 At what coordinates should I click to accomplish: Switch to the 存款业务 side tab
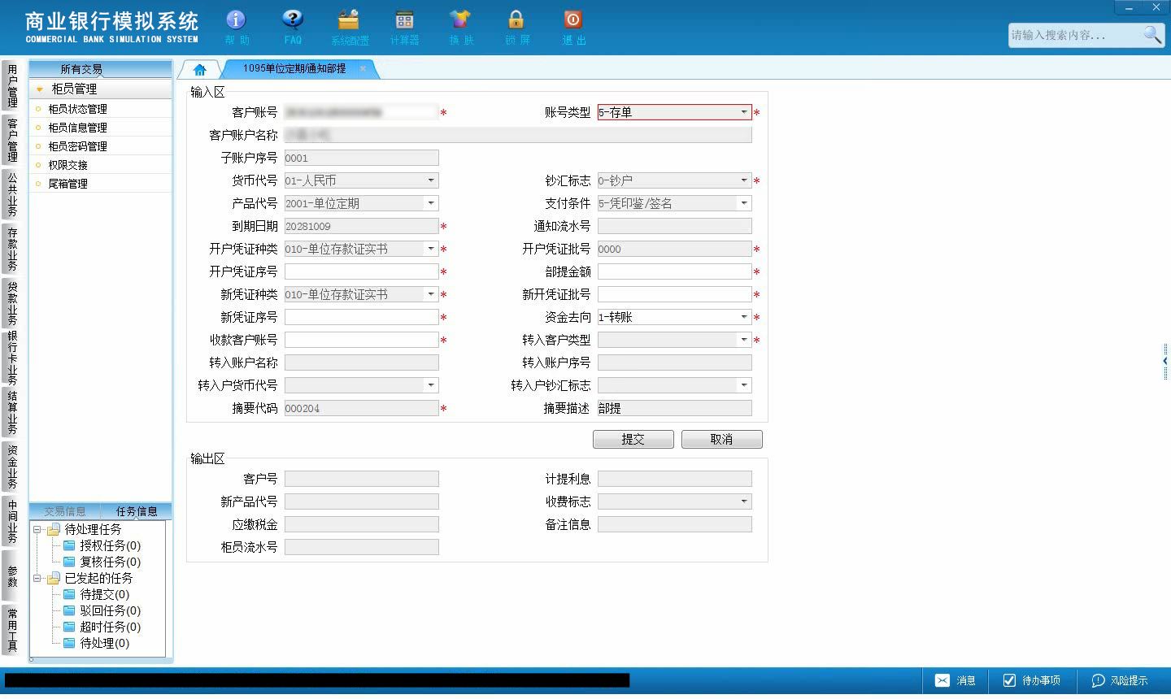coord(12,249)
